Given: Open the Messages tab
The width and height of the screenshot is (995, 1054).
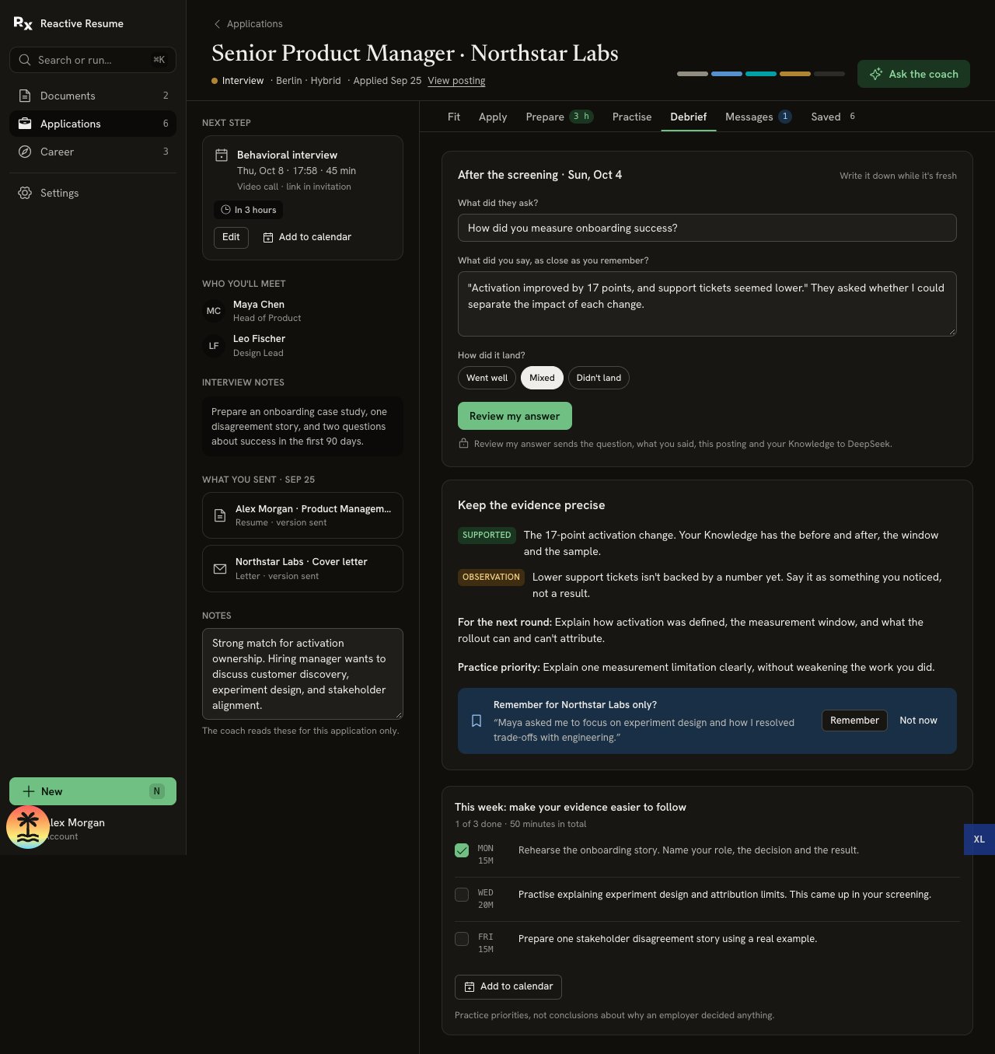Looking at the screenshot, I should coord(758,117).
